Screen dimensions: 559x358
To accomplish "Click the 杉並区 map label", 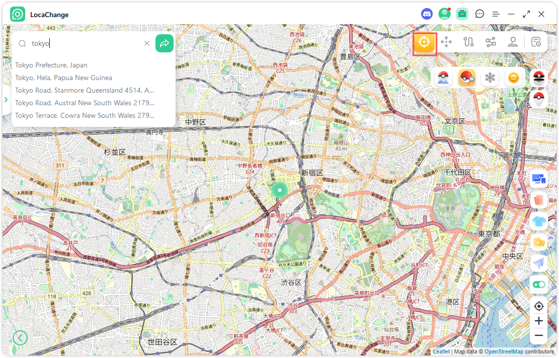I will coord(115,152).
